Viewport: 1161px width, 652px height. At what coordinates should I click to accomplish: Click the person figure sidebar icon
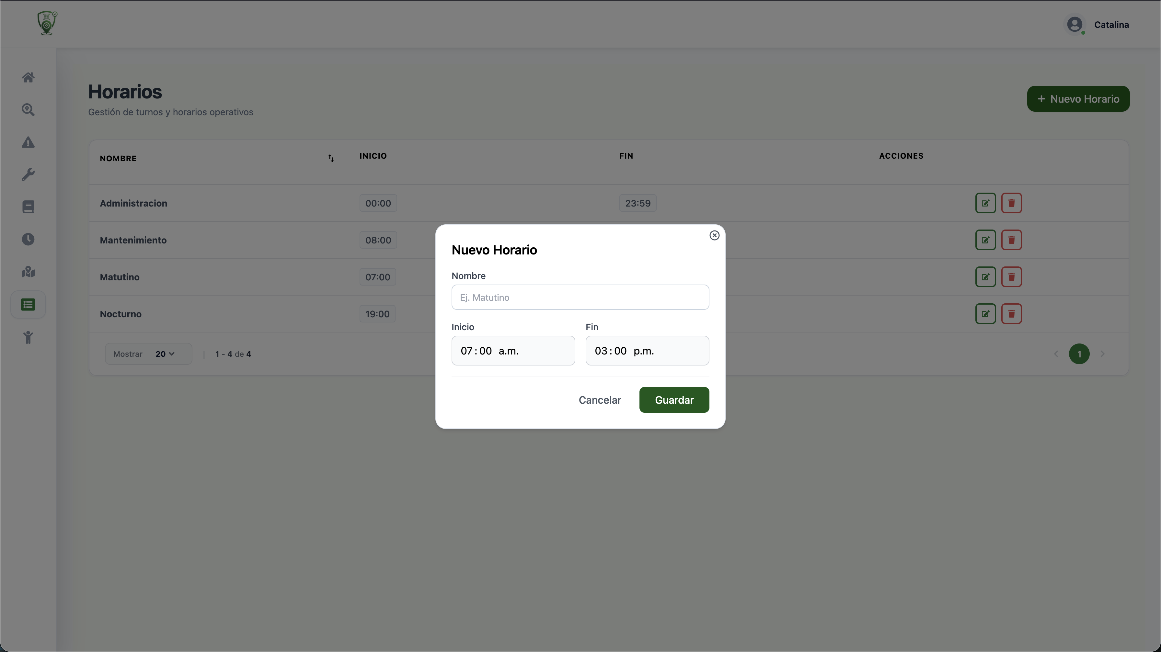pyautogui.click(x=28, y=337)
